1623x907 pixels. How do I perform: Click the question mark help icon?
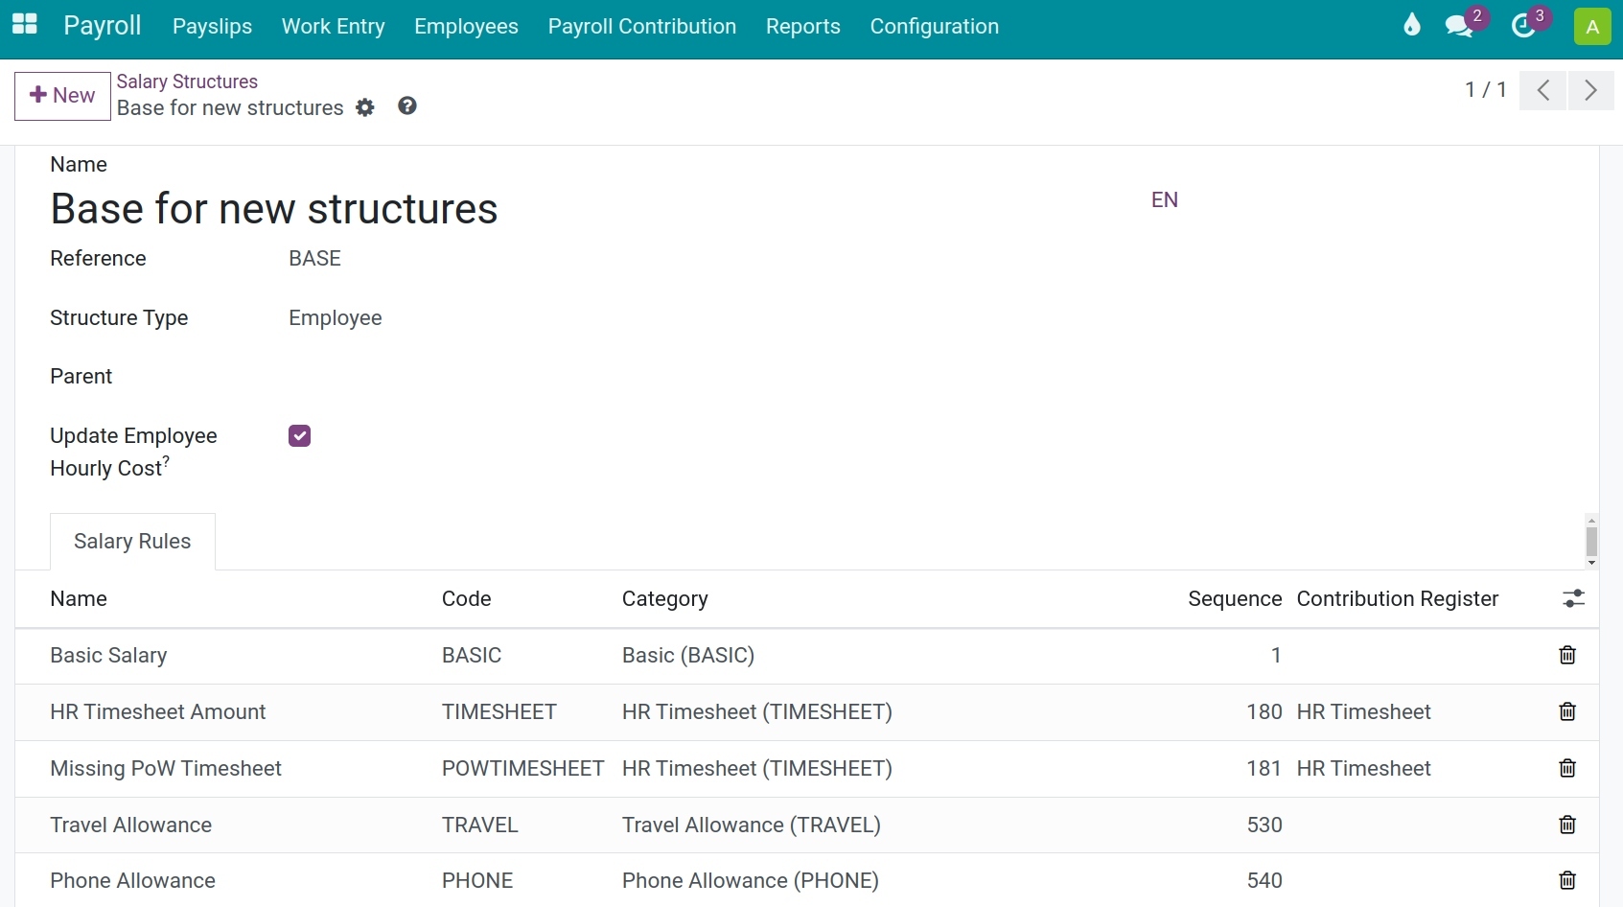[x=407, y=106]
